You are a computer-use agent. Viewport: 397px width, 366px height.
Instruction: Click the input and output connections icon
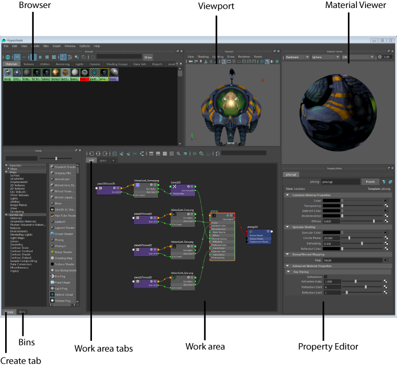pos(98,154)
